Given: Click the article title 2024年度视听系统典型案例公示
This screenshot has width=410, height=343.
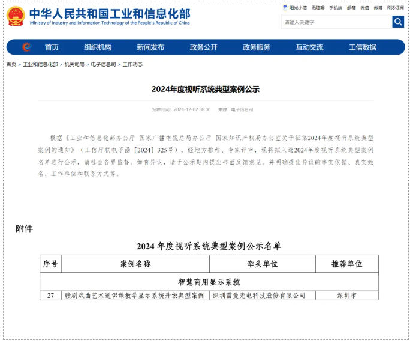Looking at the screenshot, I should pos(206,89).
